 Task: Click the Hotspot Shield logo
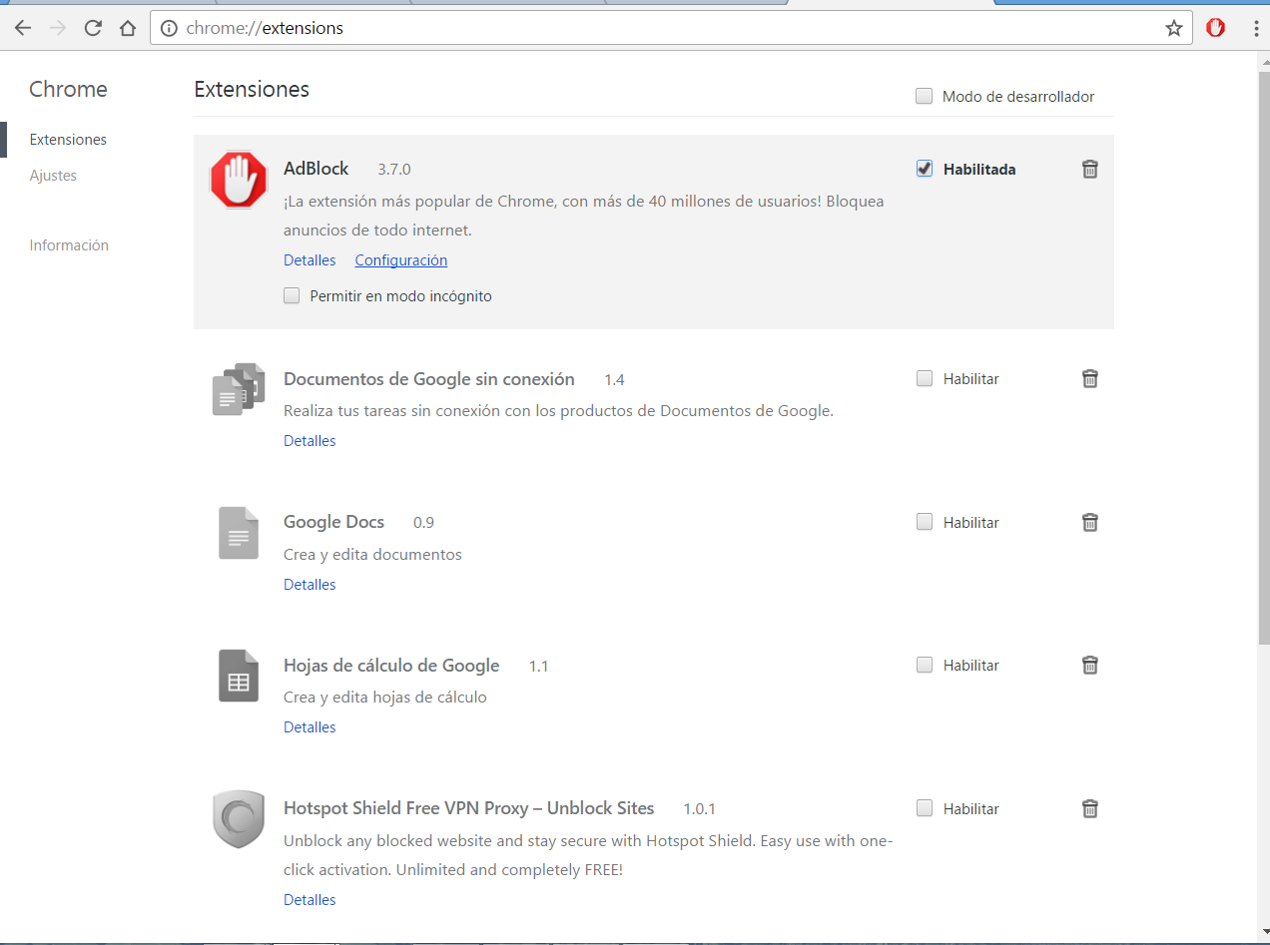point(239,819)
